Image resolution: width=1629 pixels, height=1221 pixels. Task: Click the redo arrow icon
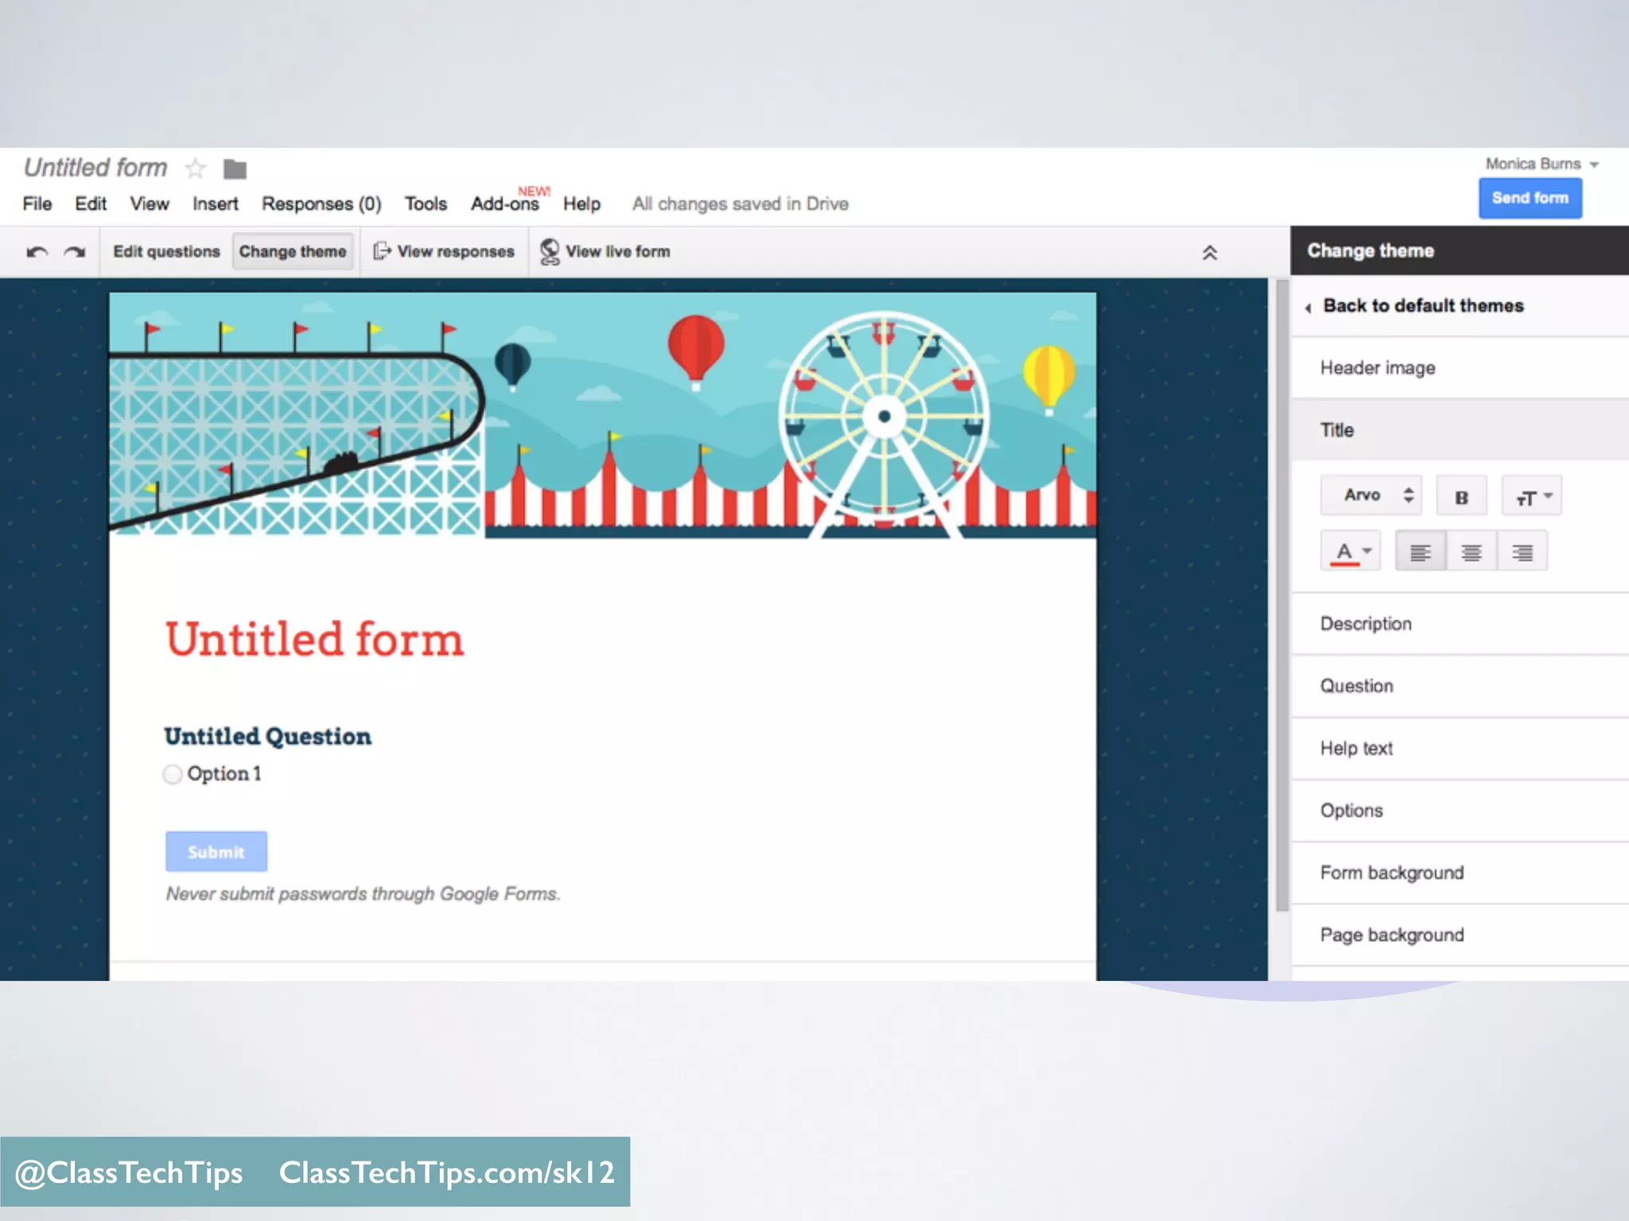pos(75,252)
